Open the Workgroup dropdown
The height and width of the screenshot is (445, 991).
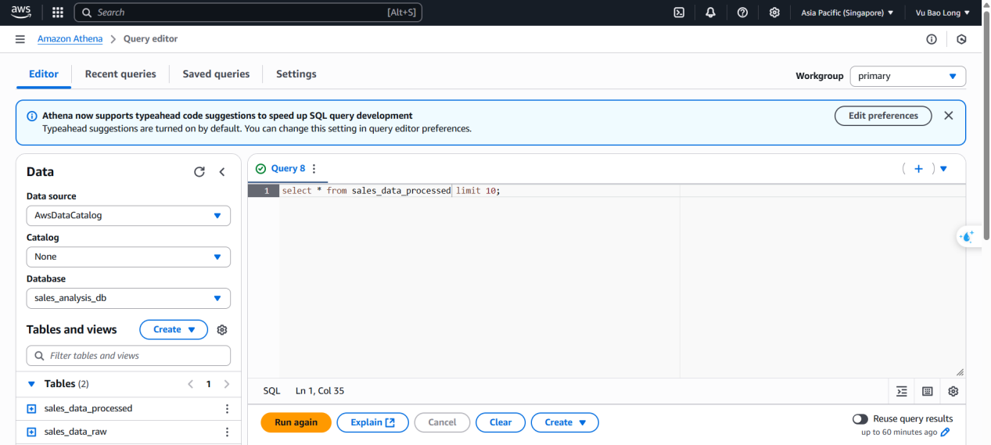pos(908,76)
